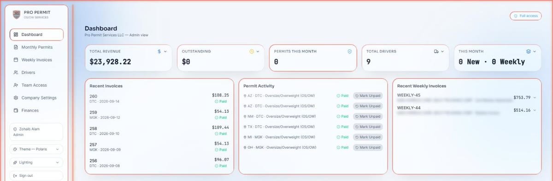Click the $514.16 weekly invoice amount
The image size is (553, 181).
(x=522, y=111)
